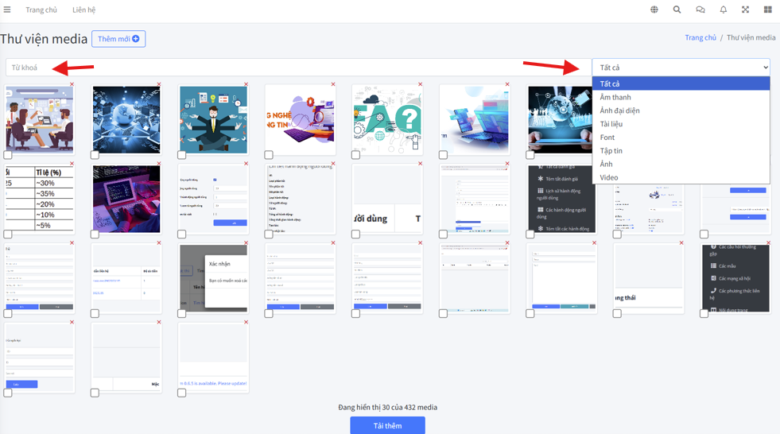Choose Tài liệu filter option
This screenshot has width=780, height=434.
click(x=681, y=124)
